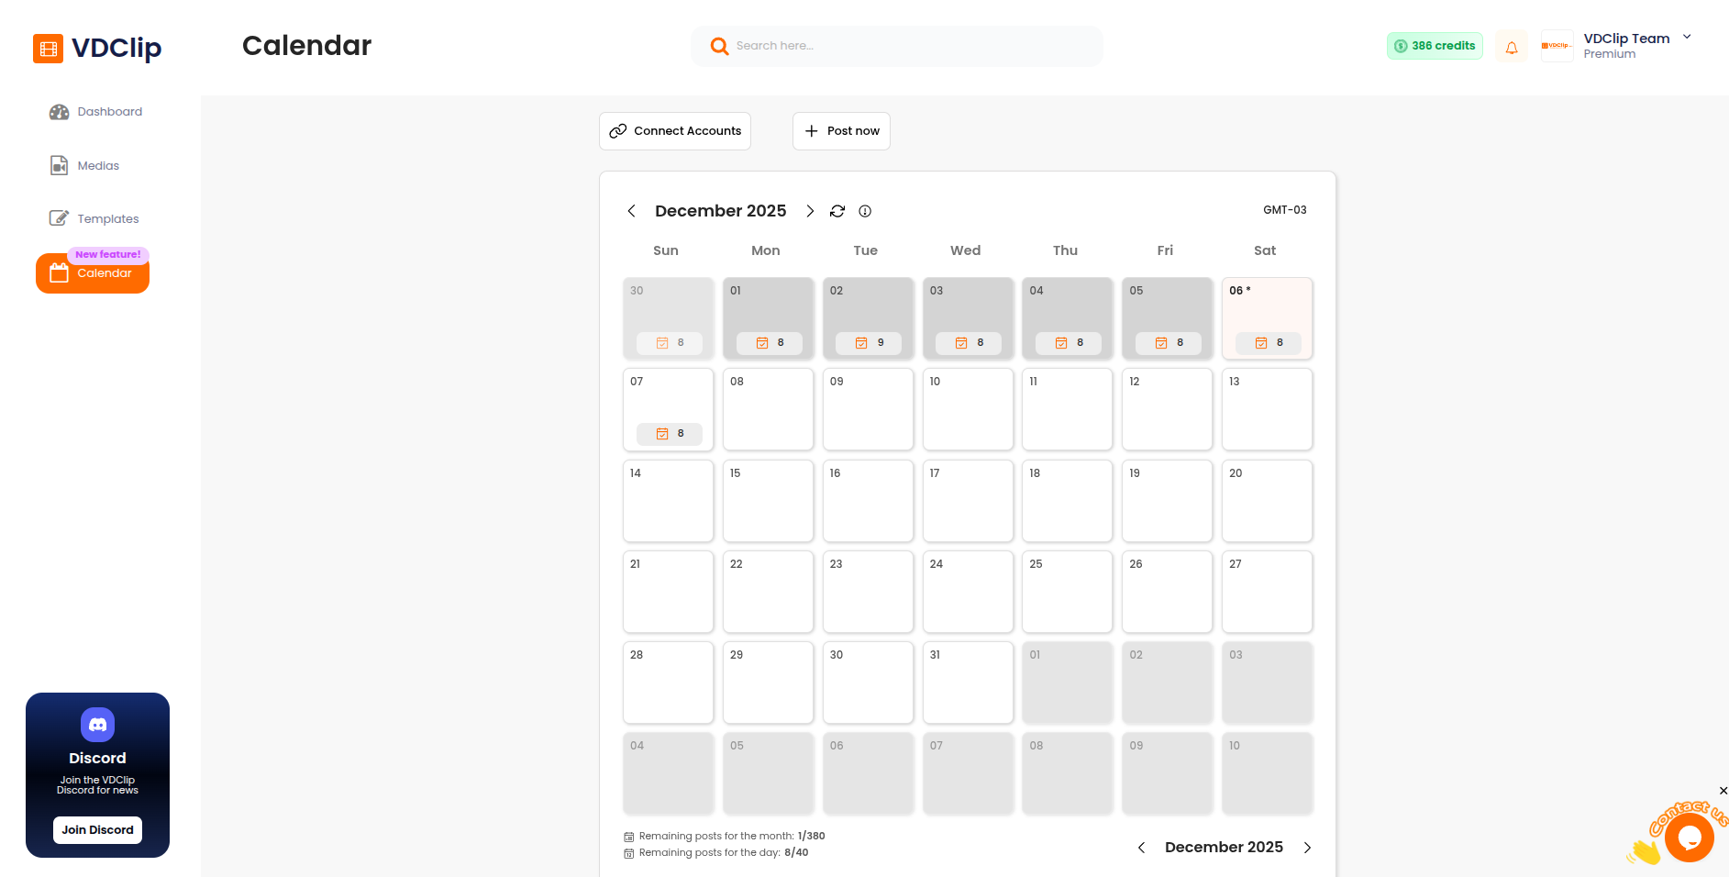Click the notification bell icon
Image resolution: width=1729 pixels, height=877 pixels.
coord(1512,46)
